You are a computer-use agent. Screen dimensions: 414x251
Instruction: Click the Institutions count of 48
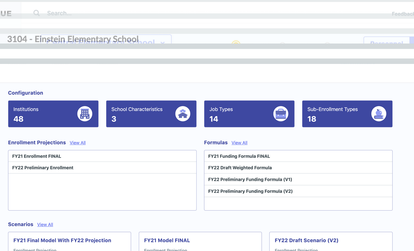coord(18,119)
